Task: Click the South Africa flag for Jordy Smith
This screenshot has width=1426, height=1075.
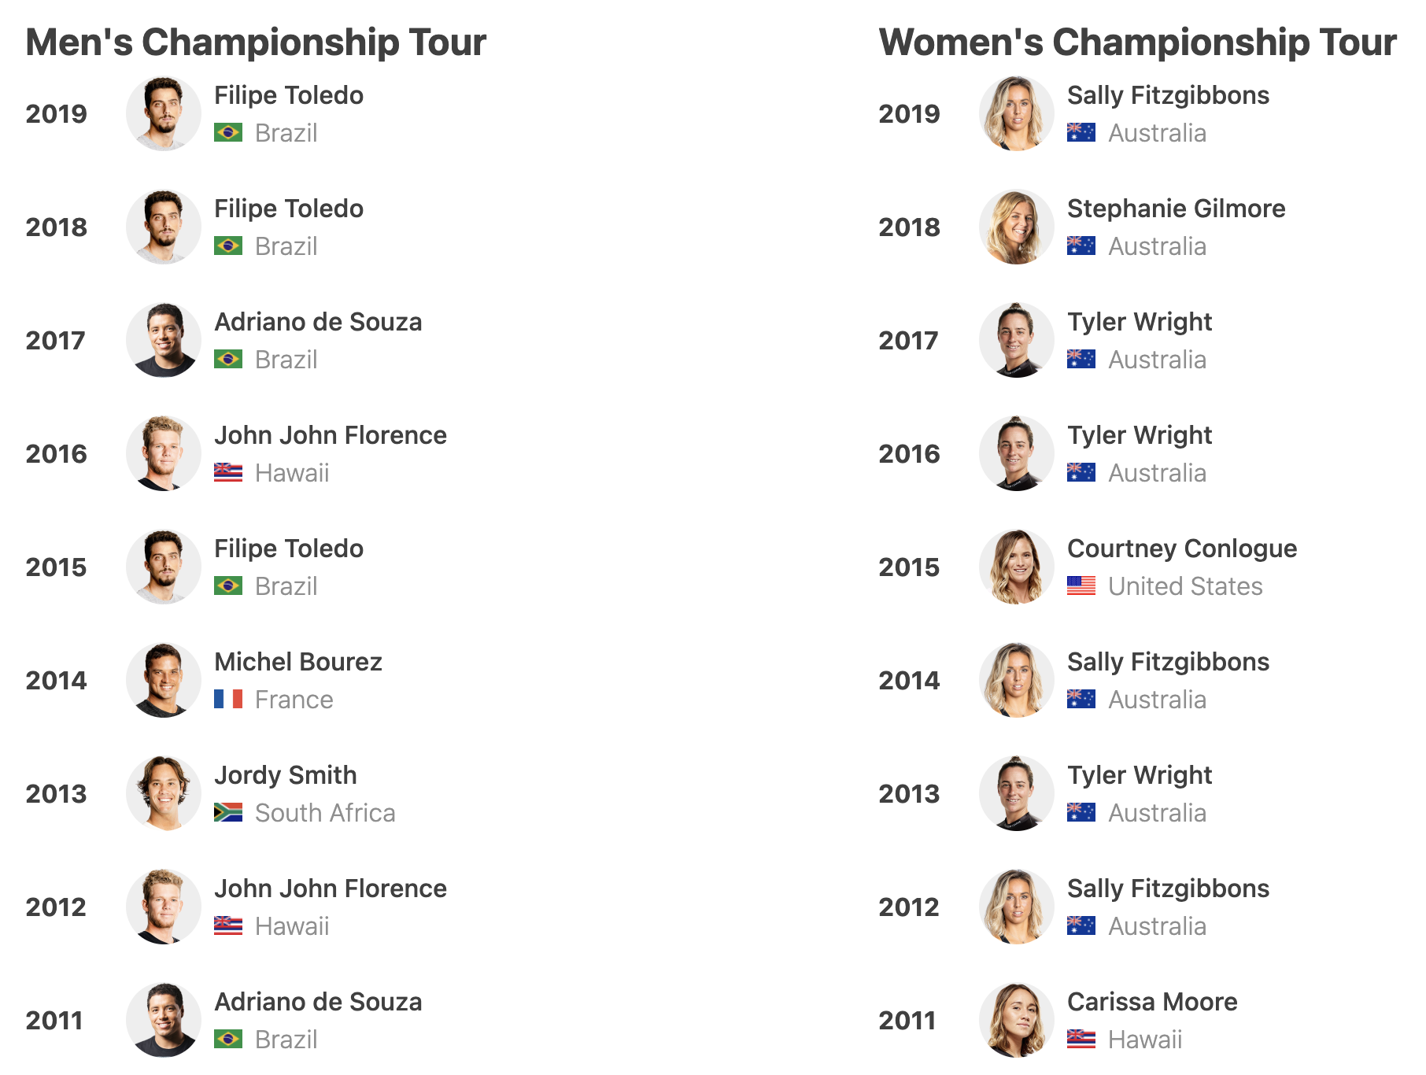Action: [x=228, y=812]
